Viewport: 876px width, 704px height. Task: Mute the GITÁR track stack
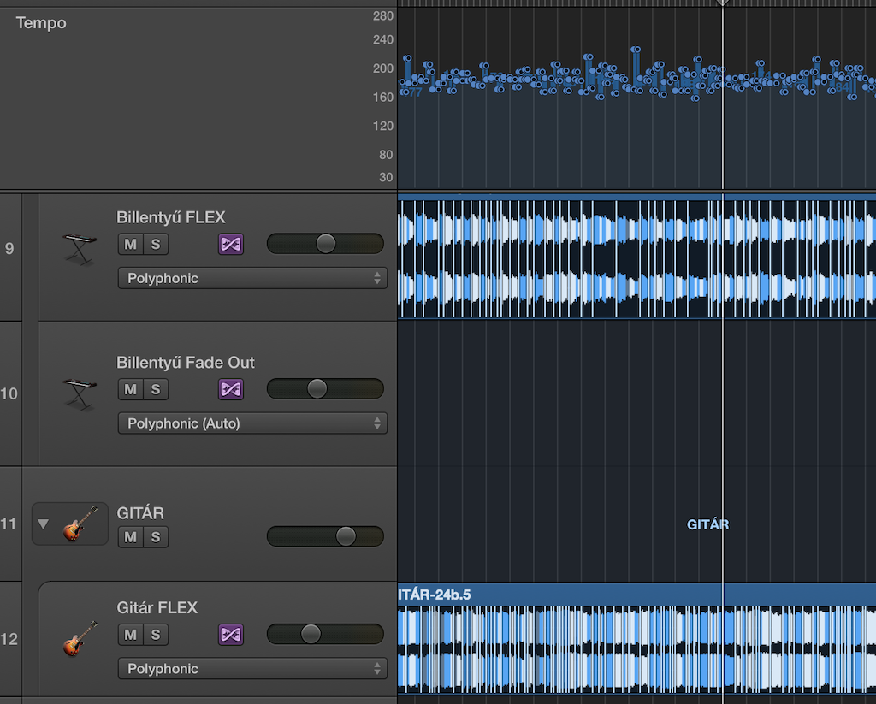130,537
